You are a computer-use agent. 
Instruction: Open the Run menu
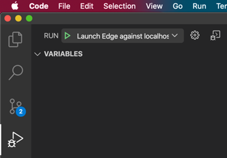pos(199,6)
